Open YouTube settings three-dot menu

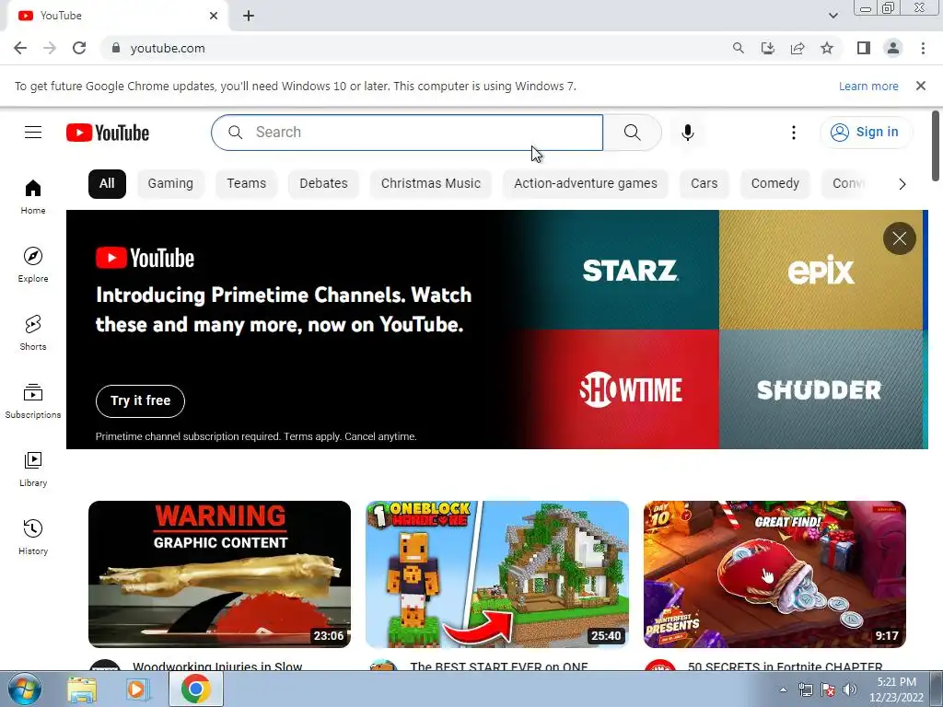(793, 133)
